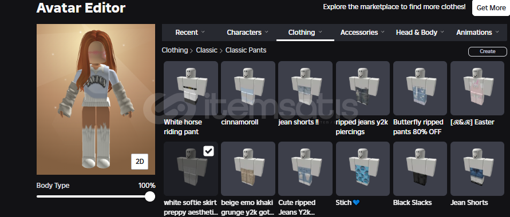510x217 pixels.
Task: Select the Black Slacks thumbnail
Action: 420,168
